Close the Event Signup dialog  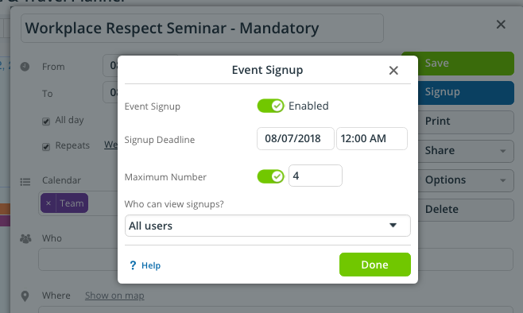coord(393,71)
